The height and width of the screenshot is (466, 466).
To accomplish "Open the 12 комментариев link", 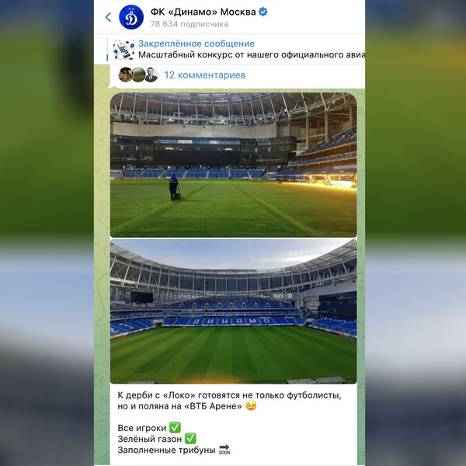I will [205, 75].
